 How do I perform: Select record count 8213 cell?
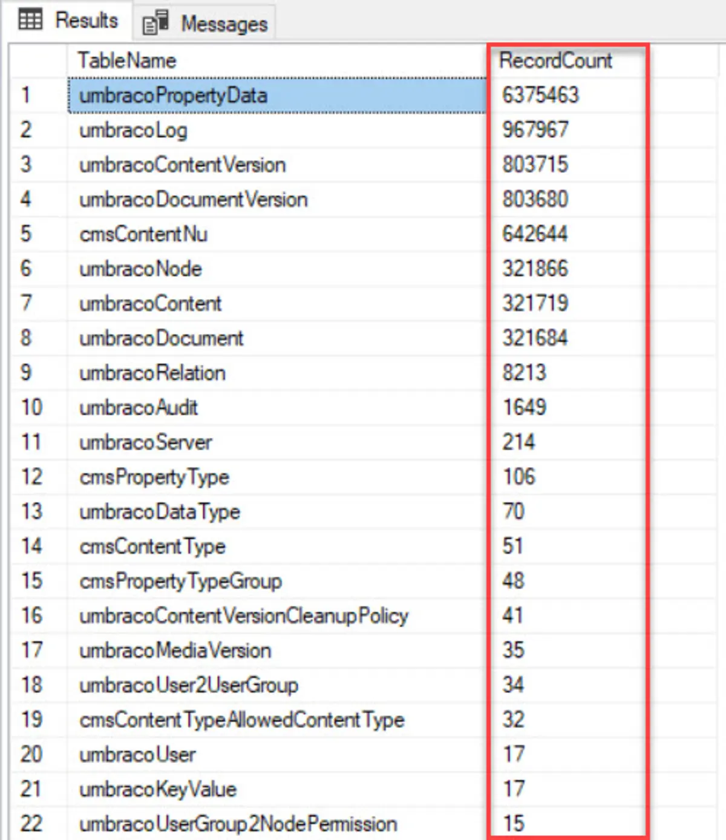click(x=524, y=373)
